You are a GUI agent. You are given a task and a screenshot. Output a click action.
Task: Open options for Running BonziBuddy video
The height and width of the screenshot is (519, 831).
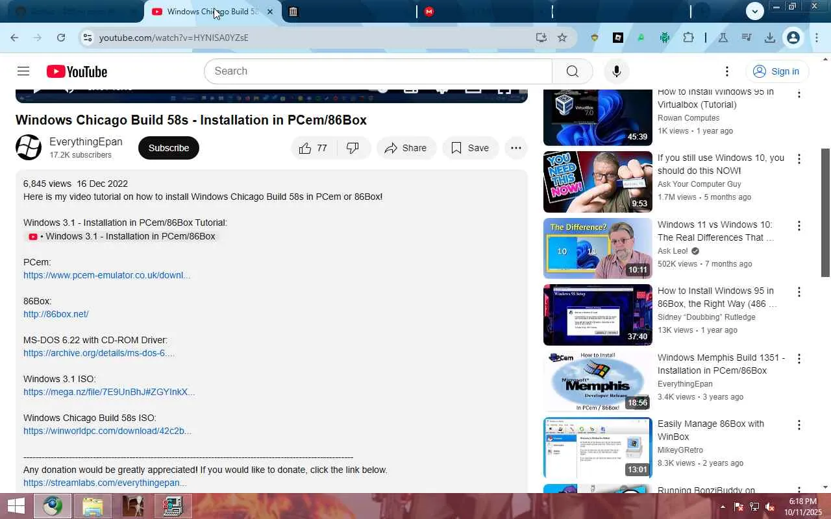click(799, 490)
